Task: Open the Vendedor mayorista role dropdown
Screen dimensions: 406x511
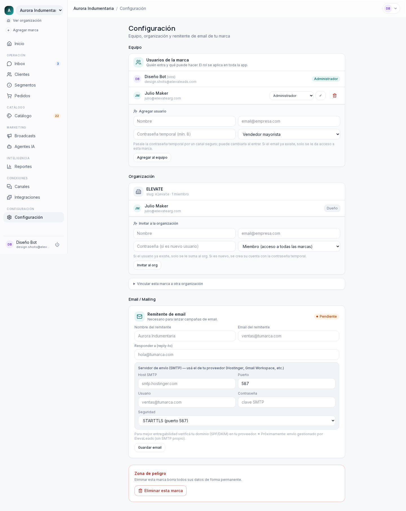Action: [289, 134]
